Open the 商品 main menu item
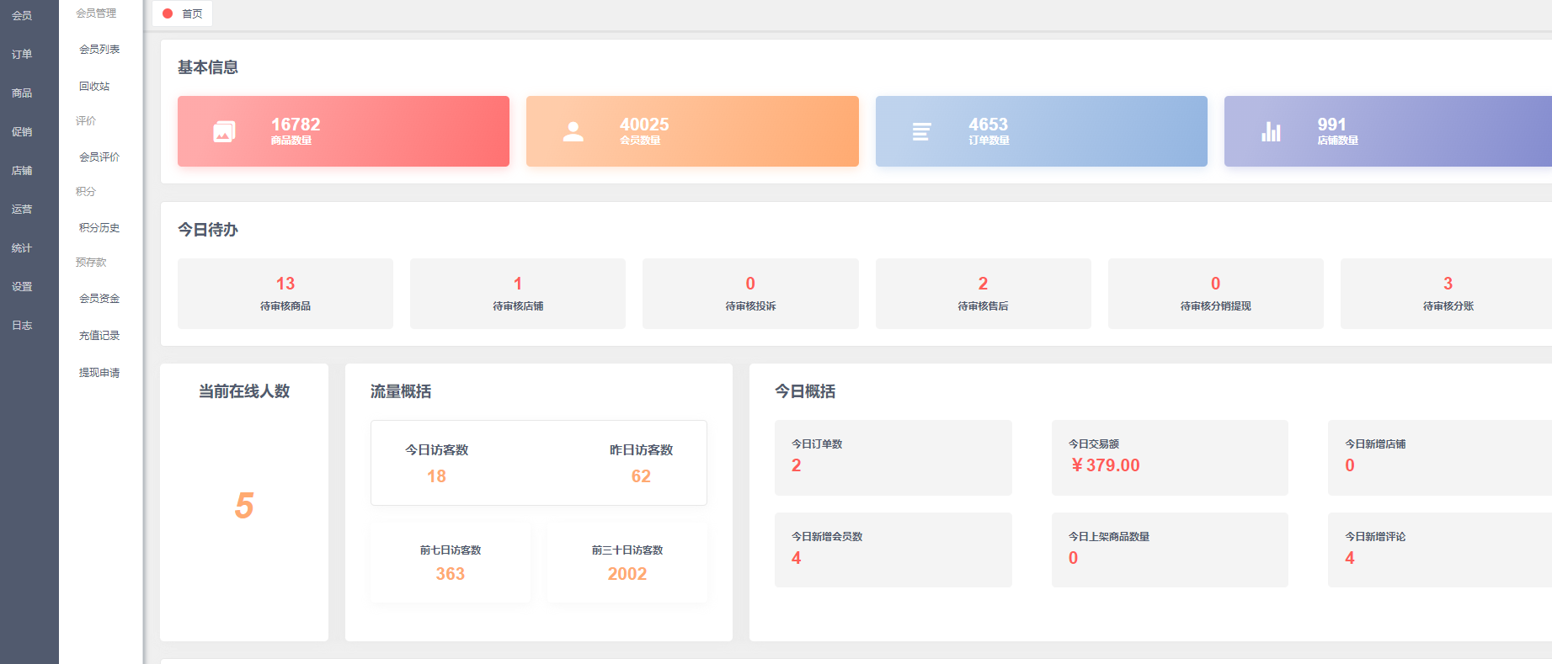1552x664 pixels. click(x=22, y=93)
